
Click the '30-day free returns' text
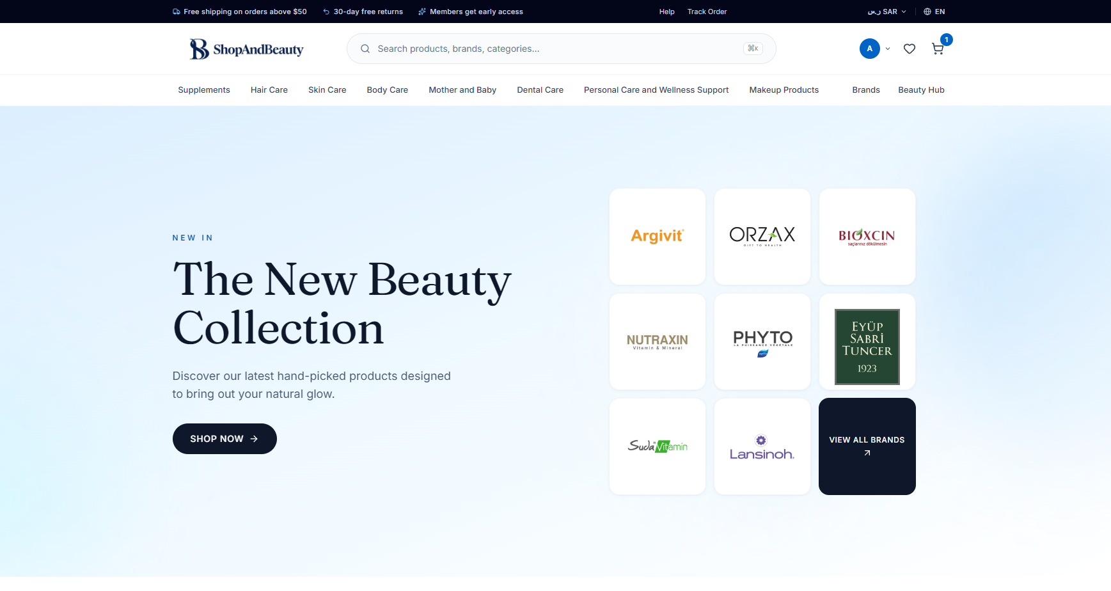click(x=368, y=12)
